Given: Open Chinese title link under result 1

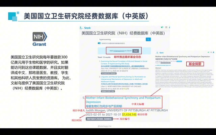Looking at the screenshot, I should [x=123, y=66].
